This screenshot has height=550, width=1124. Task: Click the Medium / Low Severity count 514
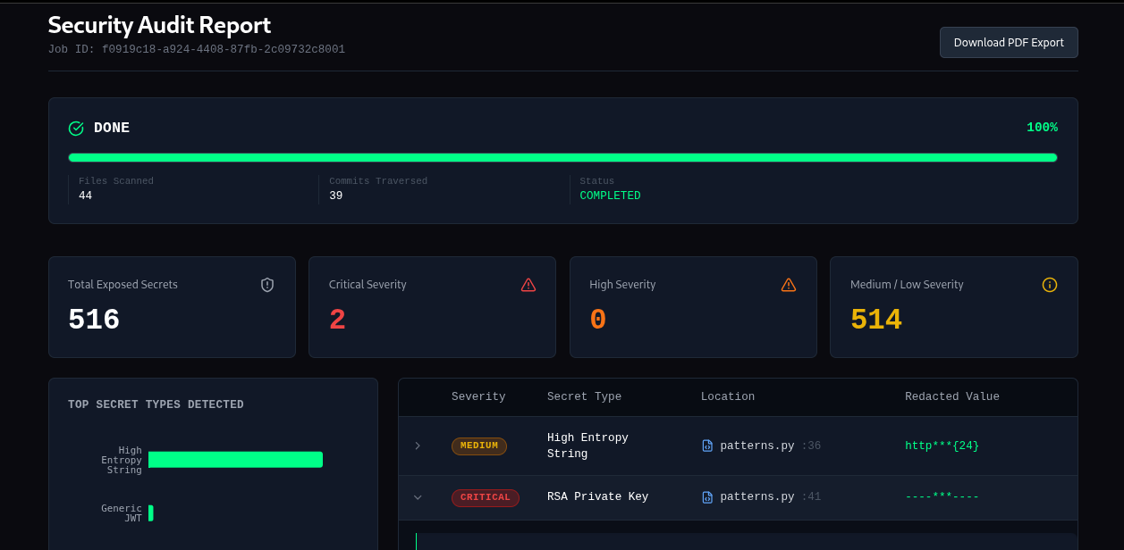pyautogui.click(x=876, y=320)
